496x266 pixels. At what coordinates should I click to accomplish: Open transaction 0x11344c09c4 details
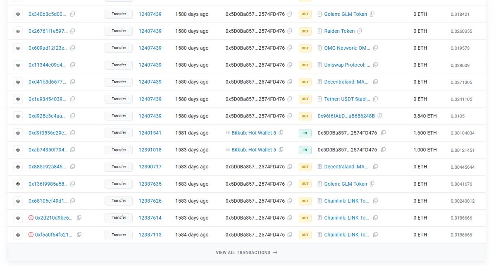coord(47,65)
